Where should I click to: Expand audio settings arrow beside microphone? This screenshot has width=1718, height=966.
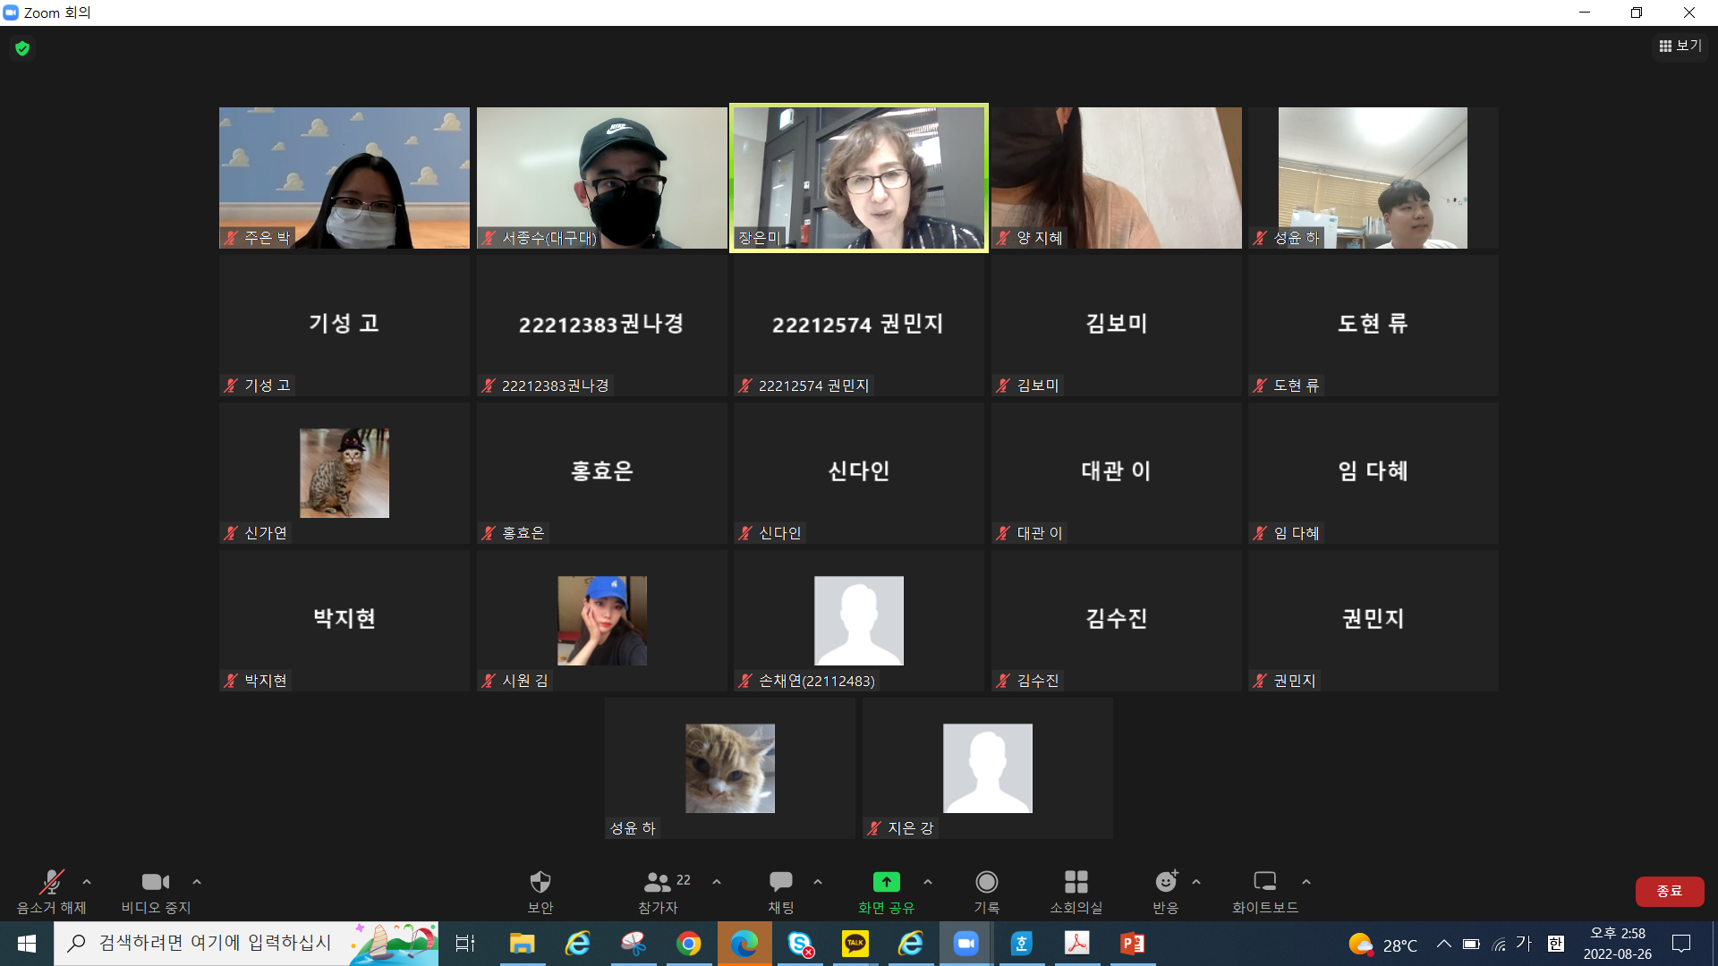tap(87, 882)
